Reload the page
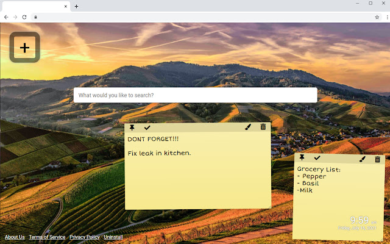Viewport: 390px width, 244px height. (24, 17)
